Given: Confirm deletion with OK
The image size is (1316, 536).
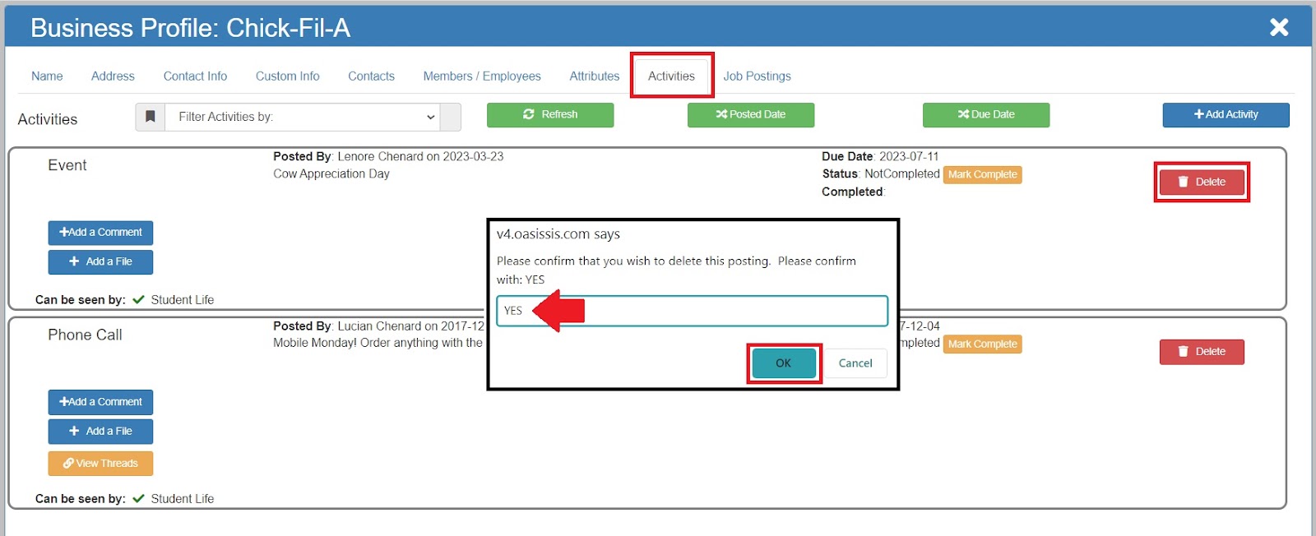Looking at the screenshot, I should [x=783, y=363].
